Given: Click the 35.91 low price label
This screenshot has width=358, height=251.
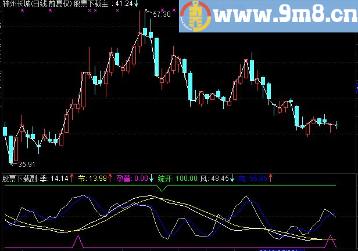Looking at the screenshot, I should coord(27,164).
